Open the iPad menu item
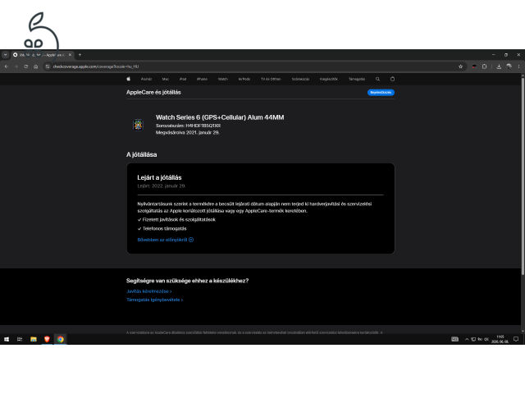 (x=183, y=79)
